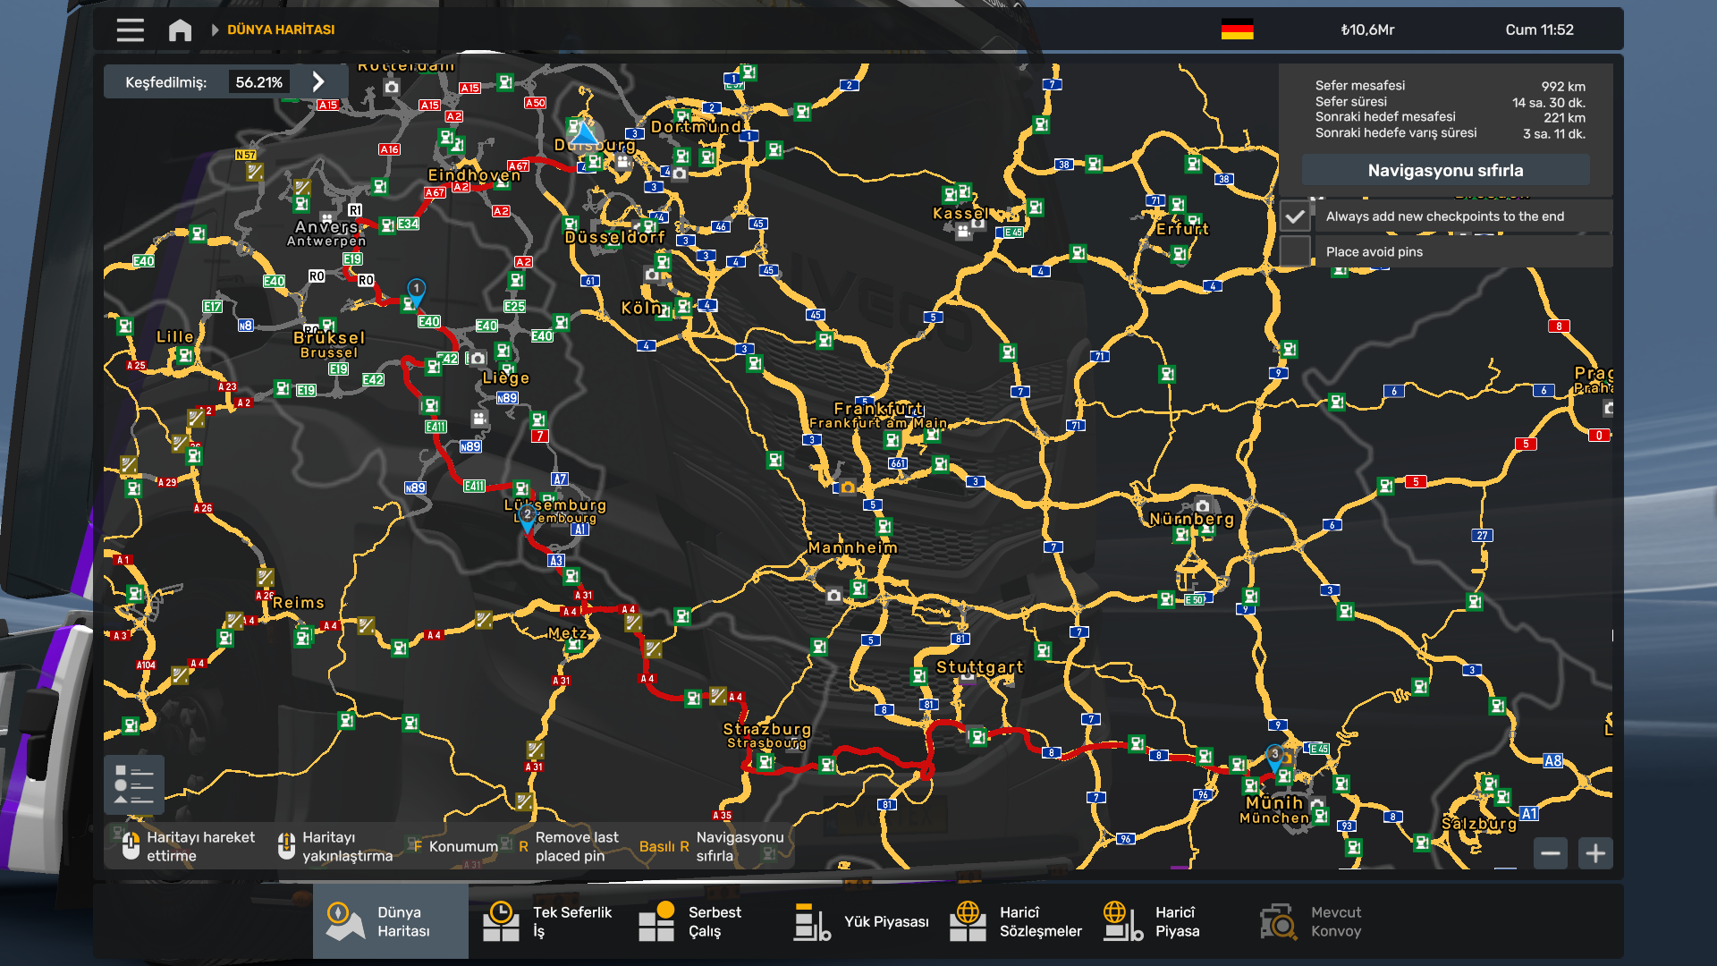Viewport: 1717px width, 966px height.
Task: Click the Stuttgart city label
Action: pos(980,667)
